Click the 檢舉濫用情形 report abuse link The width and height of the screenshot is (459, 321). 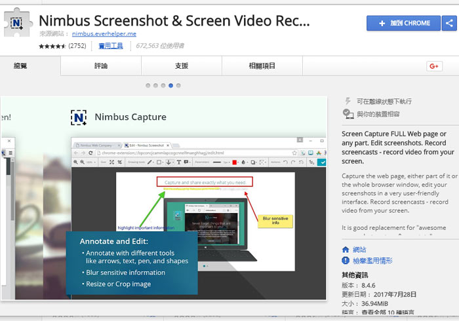click(x=372, y=261)
